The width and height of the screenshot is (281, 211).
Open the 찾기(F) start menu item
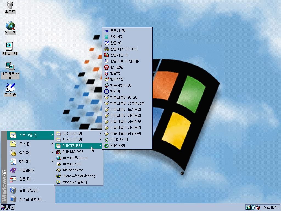coord(31,161)
